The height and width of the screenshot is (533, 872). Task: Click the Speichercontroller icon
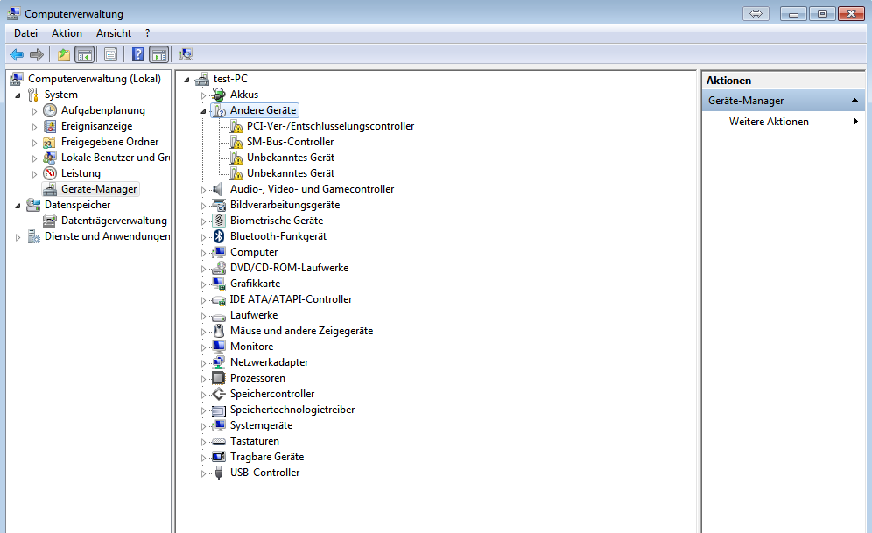pyautogui.click(x=219, y=394)
